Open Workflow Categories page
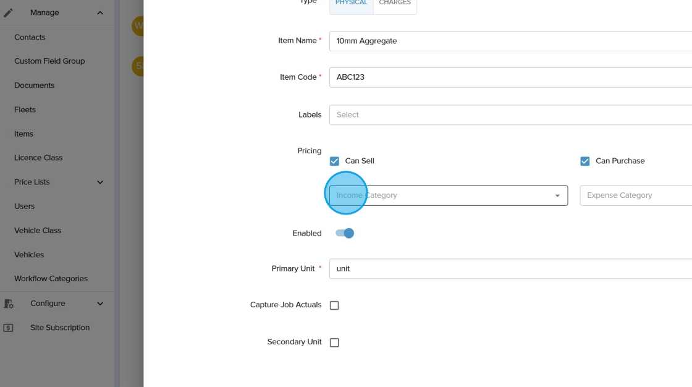 [x=51, y=279]
